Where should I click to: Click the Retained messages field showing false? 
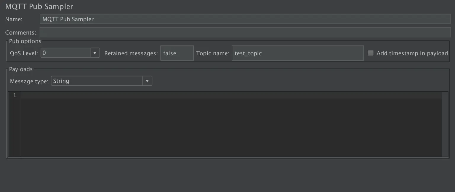pos(177,53)
